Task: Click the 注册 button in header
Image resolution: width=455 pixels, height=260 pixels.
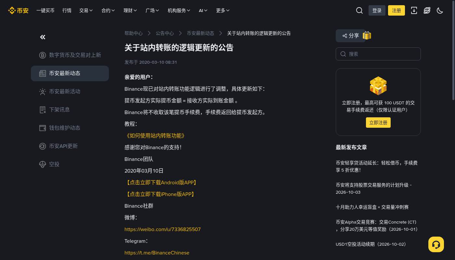Action: pos(396,10)
